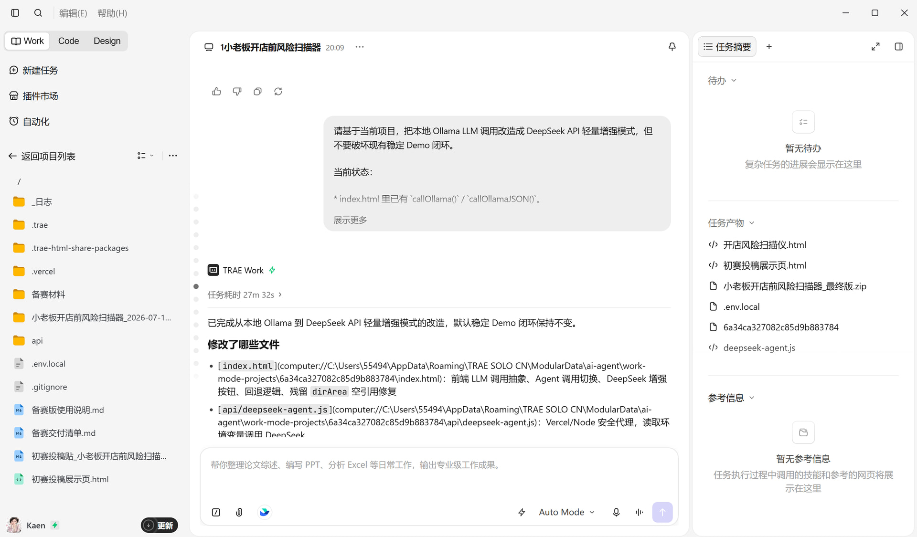The height and width of the screenshot is (537, 917).
Task: Click the TRAE Work agent icon
Action: 213,270
